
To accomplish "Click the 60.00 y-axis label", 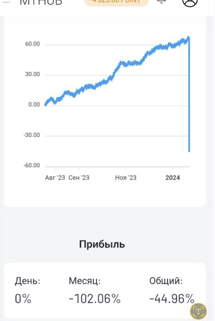I will 32,44.
